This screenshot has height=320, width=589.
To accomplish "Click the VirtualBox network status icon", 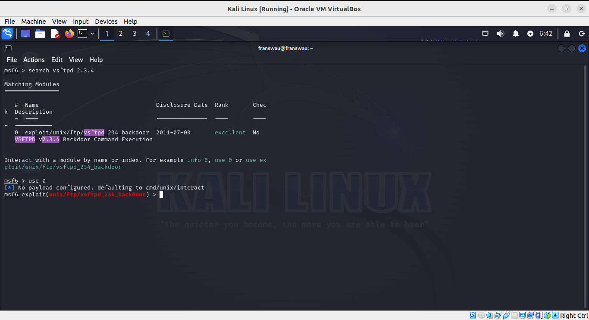I will point(498,315).
